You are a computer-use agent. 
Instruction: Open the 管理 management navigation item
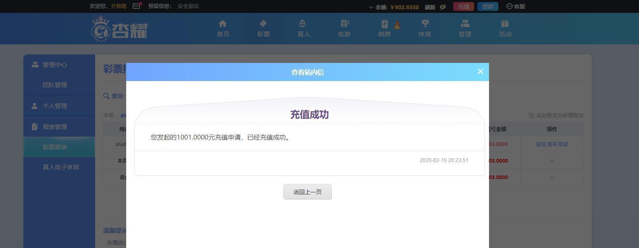point(465,29)
